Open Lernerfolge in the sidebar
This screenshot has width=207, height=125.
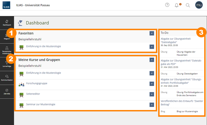[x=7, y=64]
